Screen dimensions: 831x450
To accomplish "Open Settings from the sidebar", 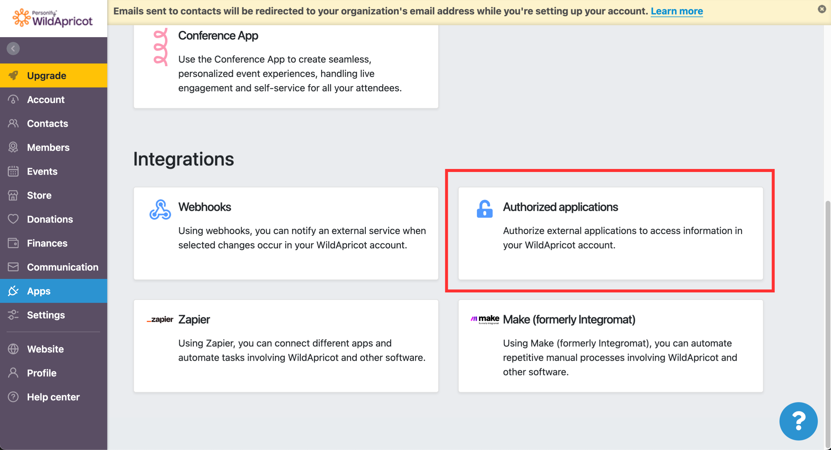I will (46, 315).
